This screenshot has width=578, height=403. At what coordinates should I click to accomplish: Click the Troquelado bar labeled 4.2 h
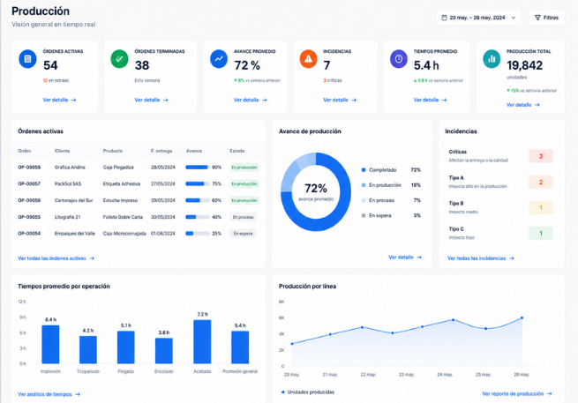[x=88, y=350]
